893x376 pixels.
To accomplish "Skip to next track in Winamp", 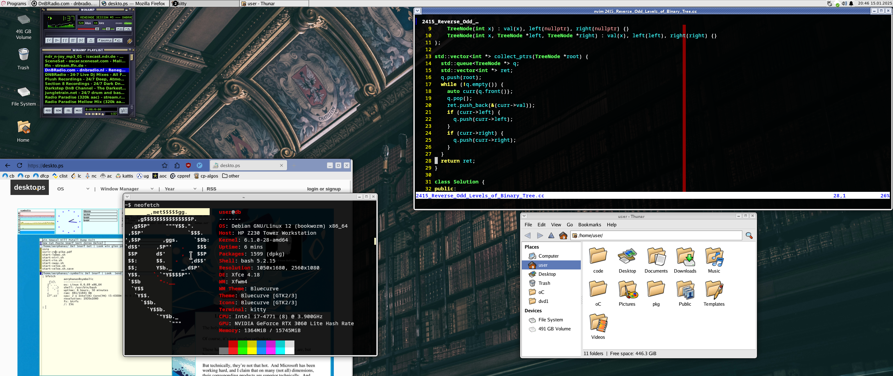I will [x=81, y=41].
